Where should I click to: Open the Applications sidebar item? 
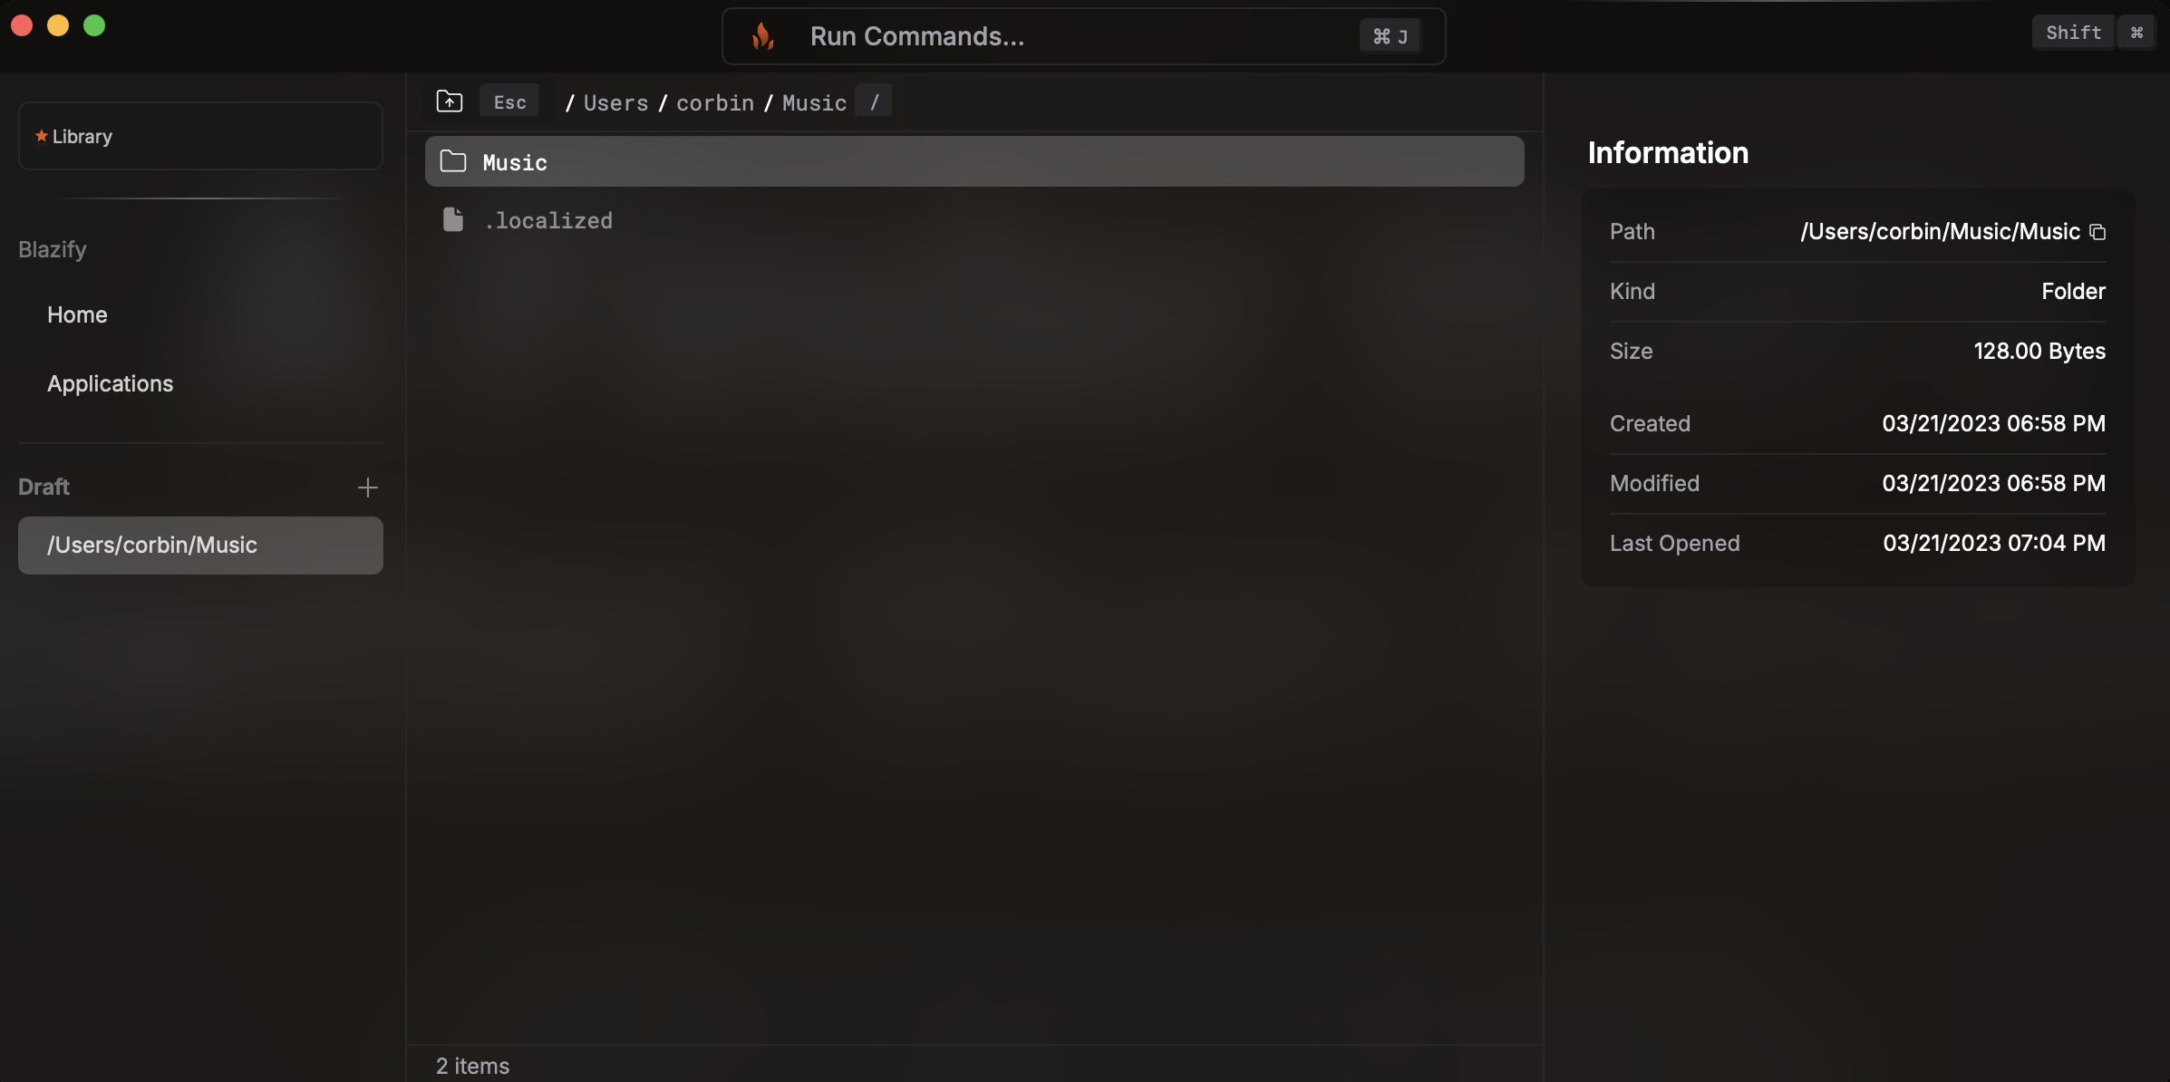point(110,383)
